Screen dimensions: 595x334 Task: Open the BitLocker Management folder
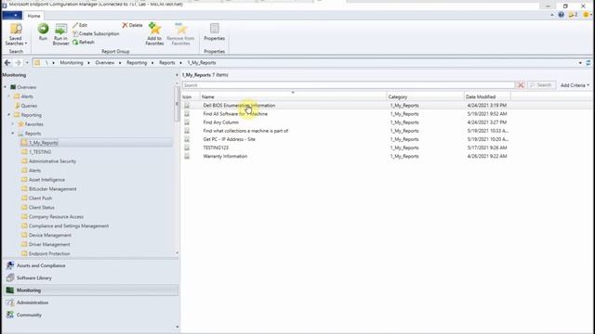(52, 189)
